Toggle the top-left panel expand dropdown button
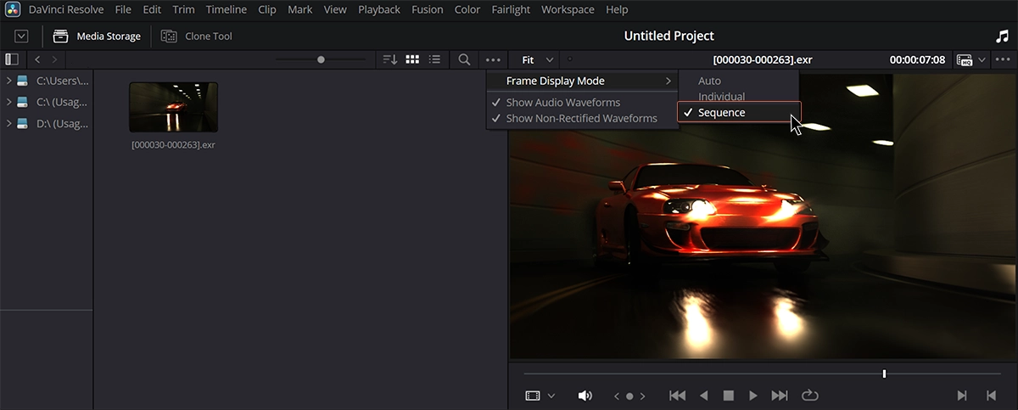 coord(21,37)
